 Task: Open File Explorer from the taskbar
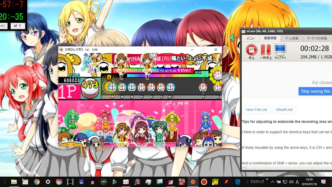14,182
